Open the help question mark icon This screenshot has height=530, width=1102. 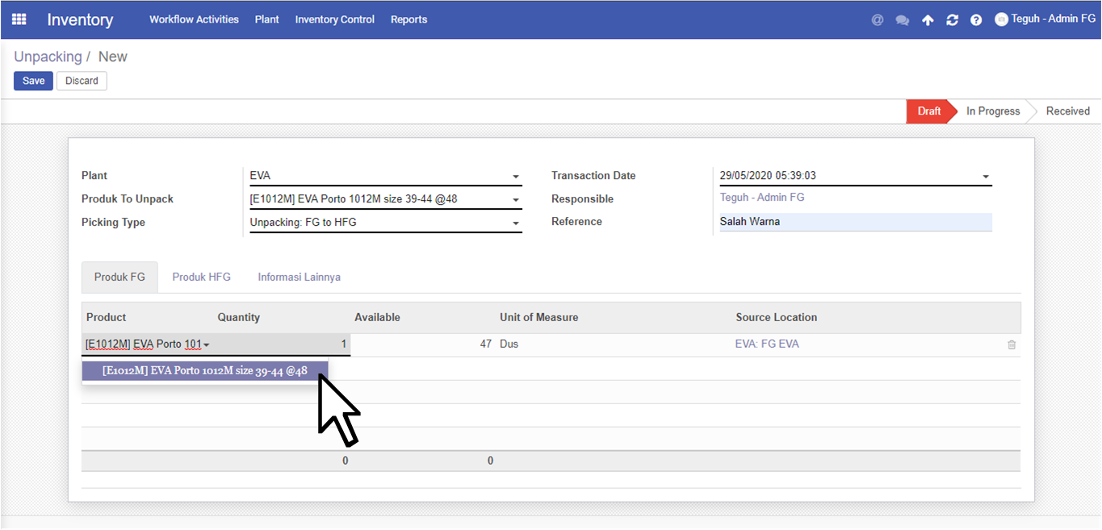tap(976, 20)
